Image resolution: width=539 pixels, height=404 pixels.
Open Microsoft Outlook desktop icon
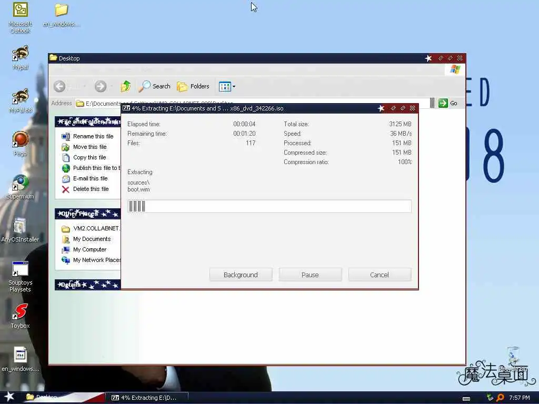[x=21, y=17]
